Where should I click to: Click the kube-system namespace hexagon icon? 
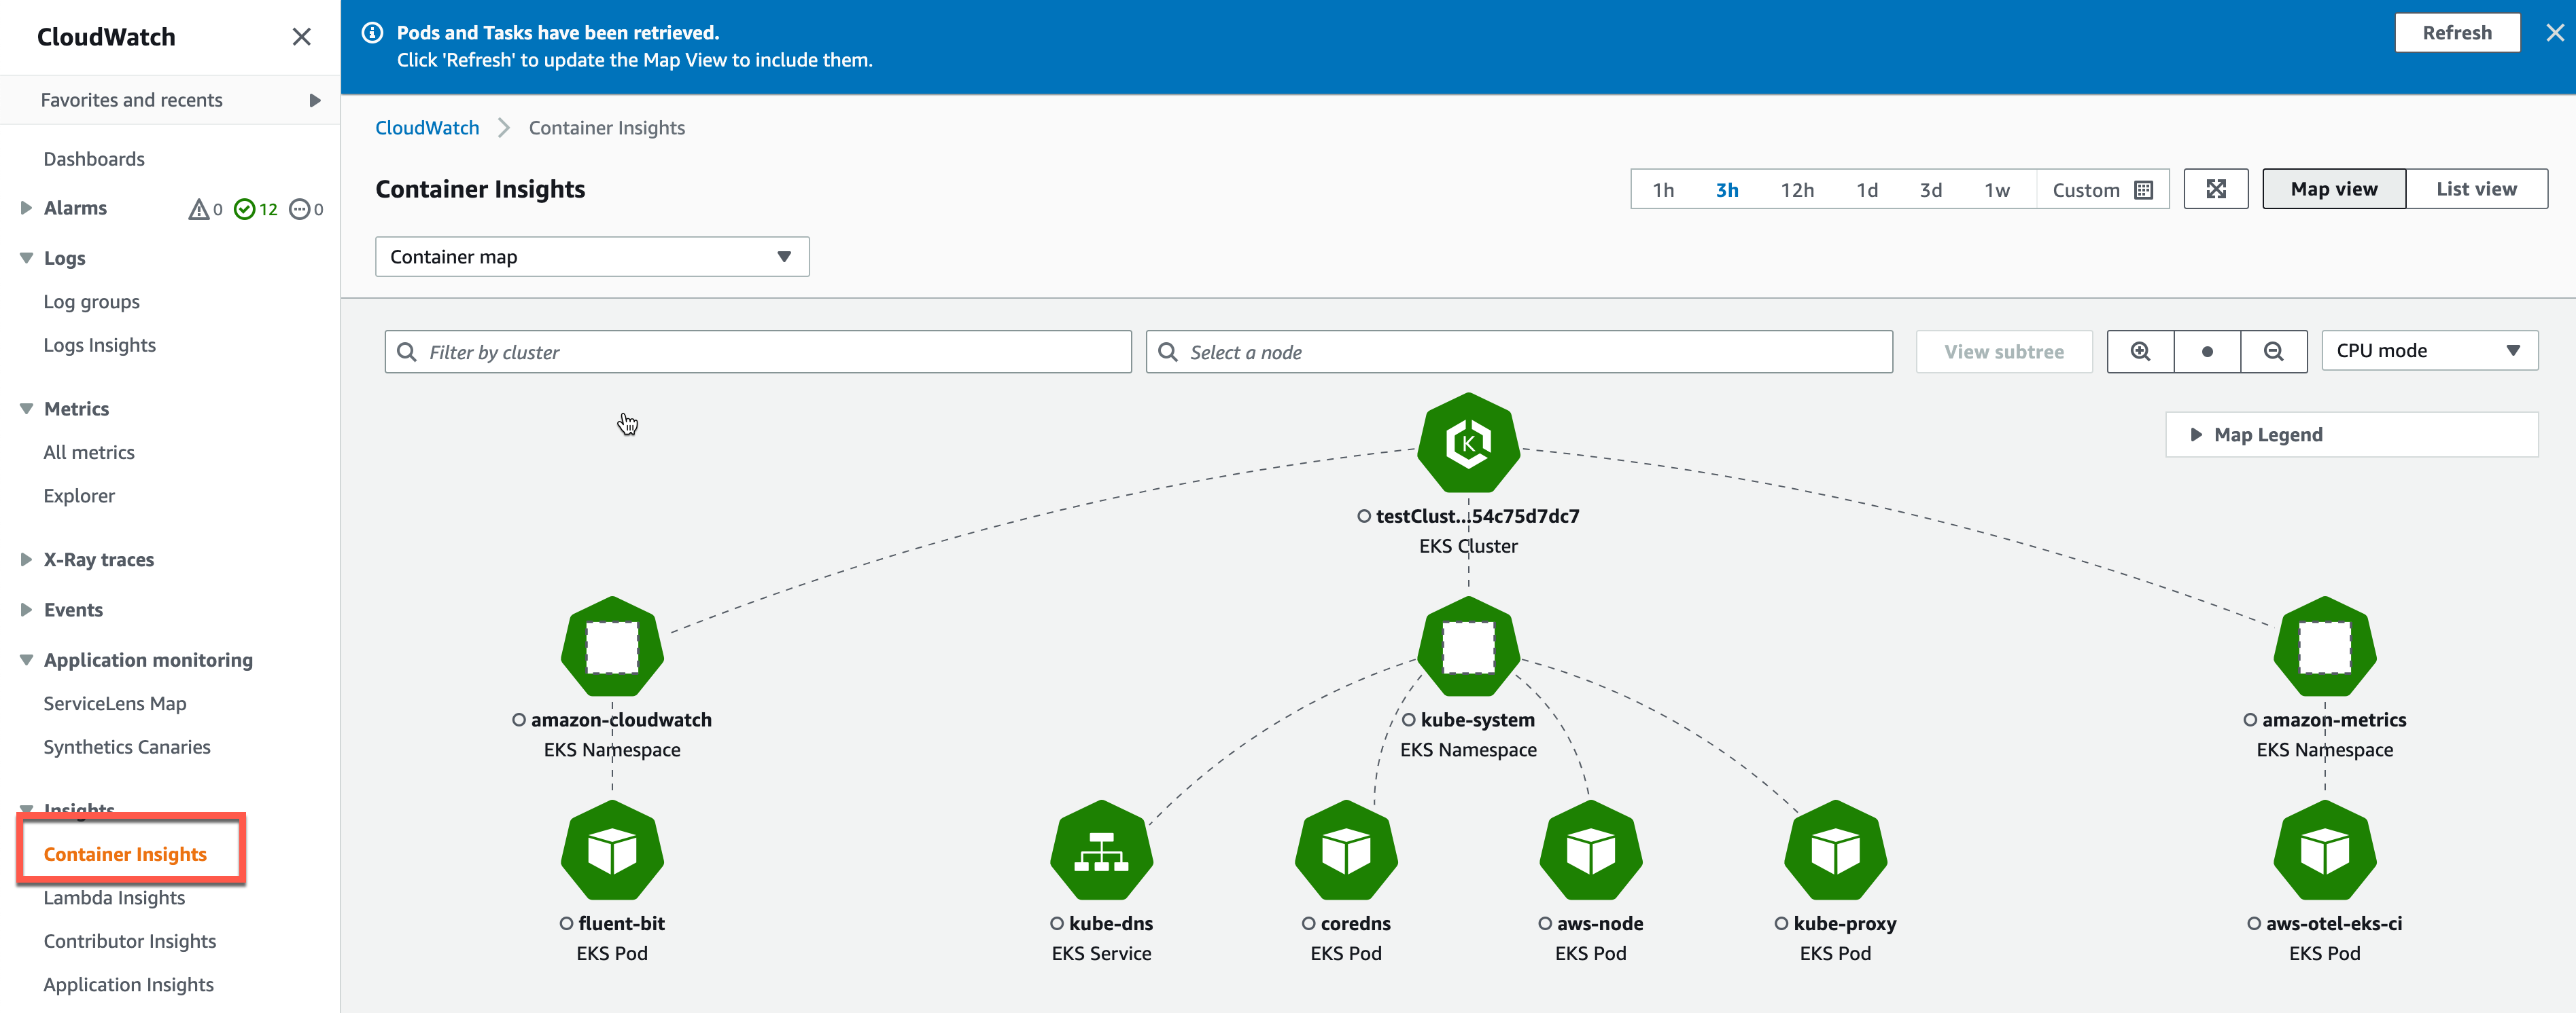(1468, 646)
